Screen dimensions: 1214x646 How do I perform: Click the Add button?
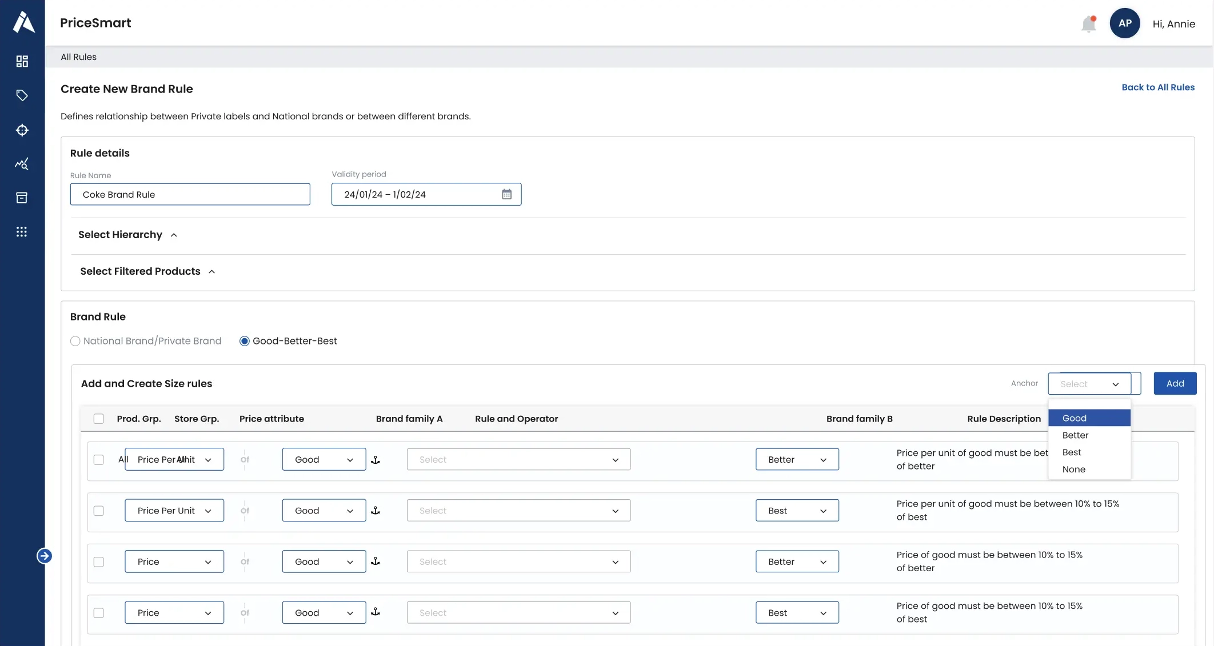[1175, 383]
